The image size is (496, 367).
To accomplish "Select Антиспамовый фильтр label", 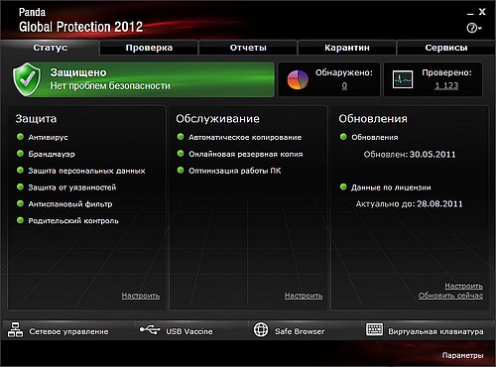I will click(70, 204).
